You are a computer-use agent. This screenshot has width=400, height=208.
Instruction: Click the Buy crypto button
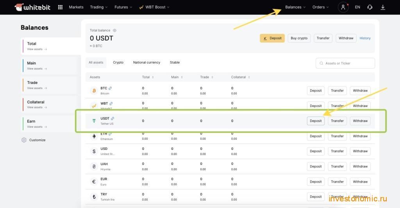pyautogui.click(x=299, y=38)
